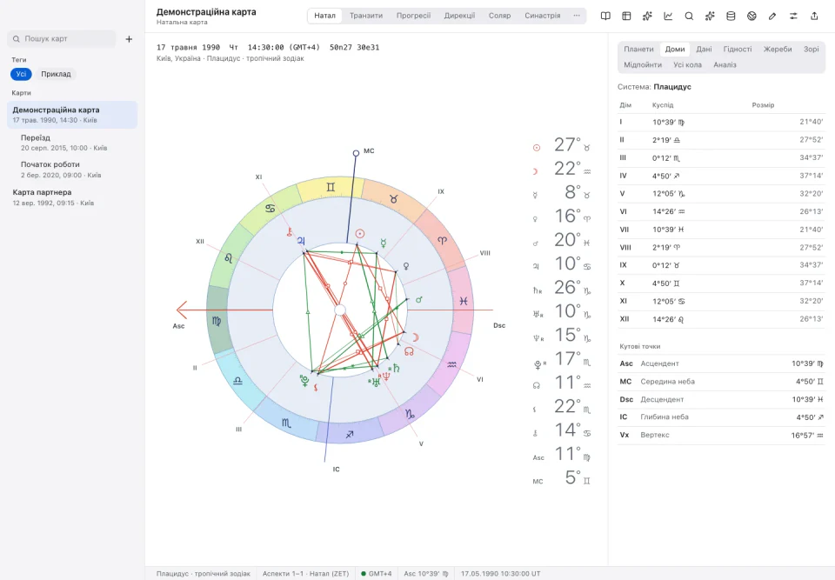Open the Жереби panel tab
The width and height of the screenshot is (835, 580).
pyautogui.click(x=778, y=49)
